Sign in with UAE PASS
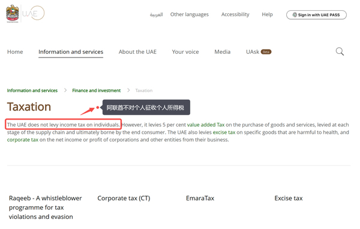The image size is (360, 229). pos(316,15)
